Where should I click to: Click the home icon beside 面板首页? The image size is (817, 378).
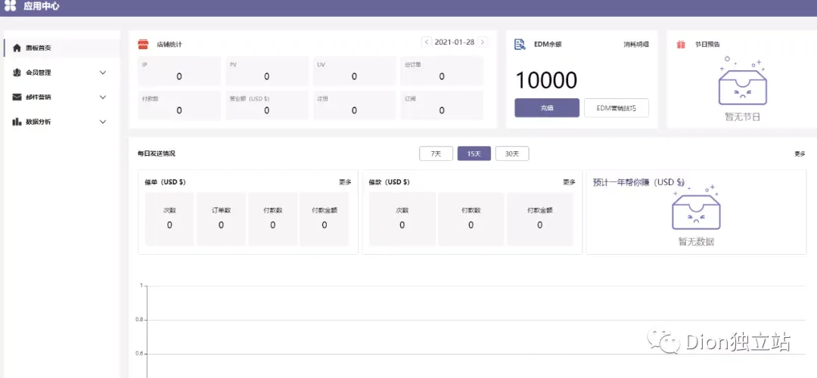tap(17, 48)
